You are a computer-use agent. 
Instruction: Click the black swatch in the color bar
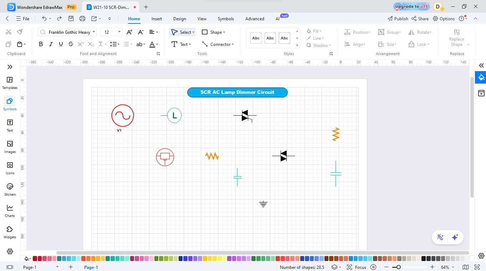point(424,259)
